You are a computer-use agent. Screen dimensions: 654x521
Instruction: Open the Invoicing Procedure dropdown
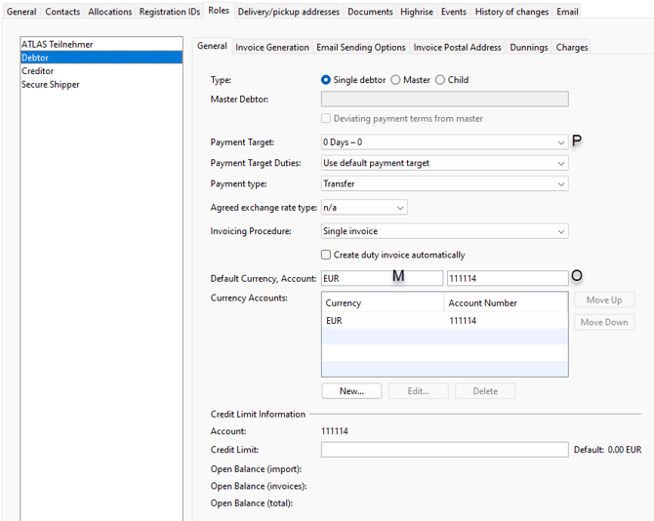(560, 231)
